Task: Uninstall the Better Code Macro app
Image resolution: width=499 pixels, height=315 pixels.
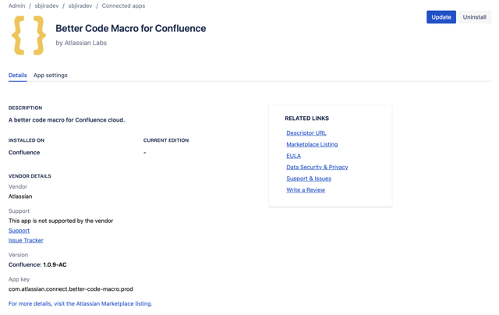Action: tap(474, 17)
